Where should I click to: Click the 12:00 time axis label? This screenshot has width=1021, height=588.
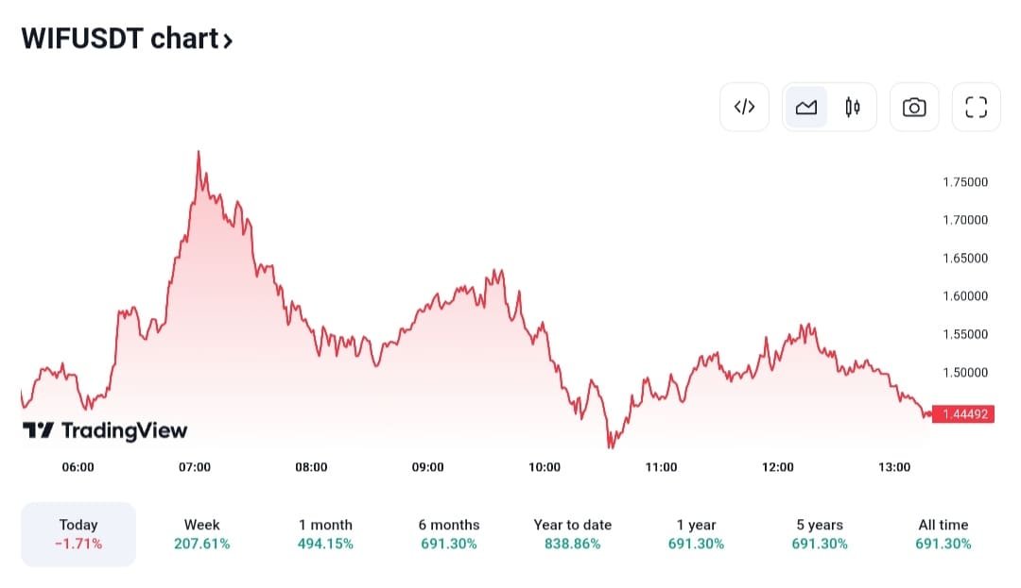click(778, 467)
